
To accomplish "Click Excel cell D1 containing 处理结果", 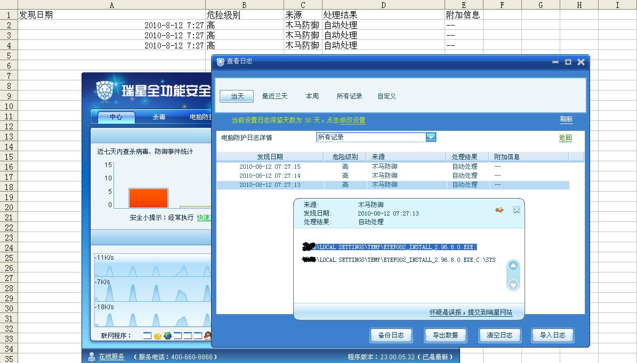I will [x=383, y=15].
